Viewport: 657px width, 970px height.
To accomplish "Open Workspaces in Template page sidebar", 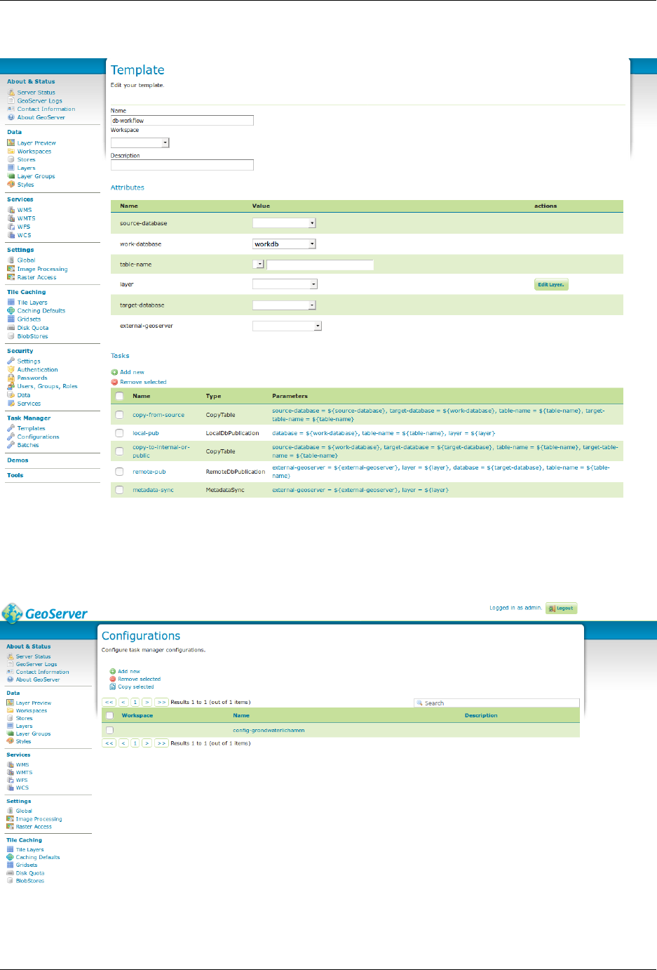I will 34,151.
